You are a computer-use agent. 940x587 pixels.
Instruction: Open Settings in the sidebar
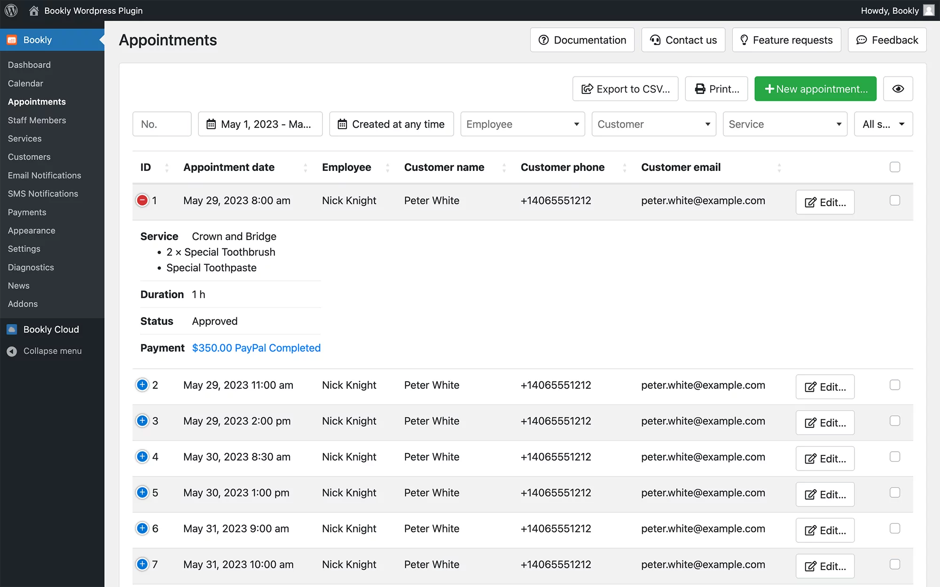pos(24,249)
